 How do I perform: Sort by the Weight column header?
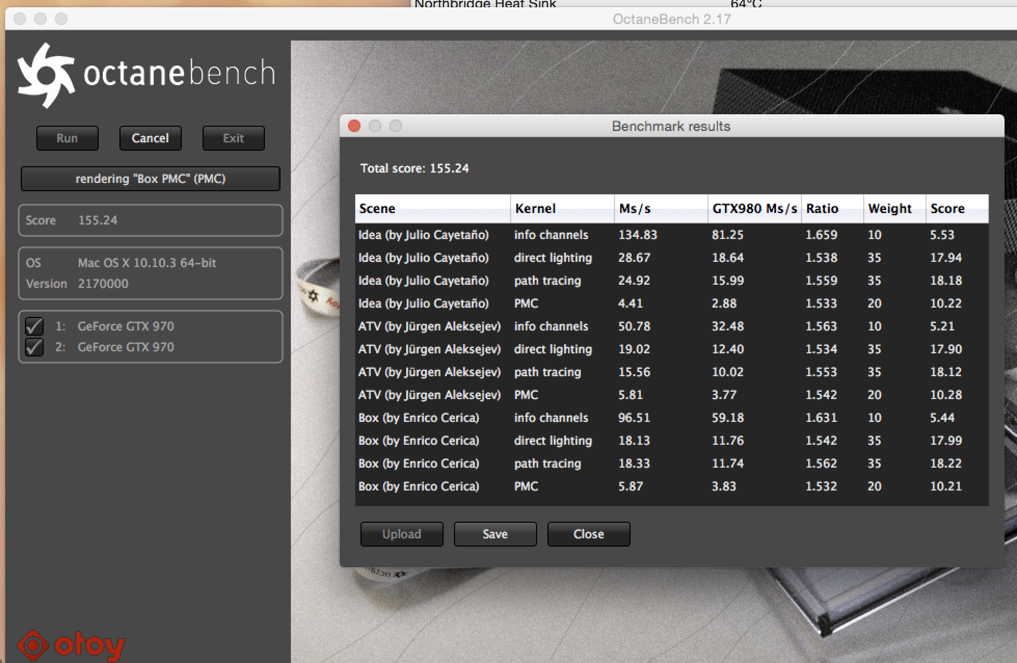pyautogui.click(x=895, y=209)
